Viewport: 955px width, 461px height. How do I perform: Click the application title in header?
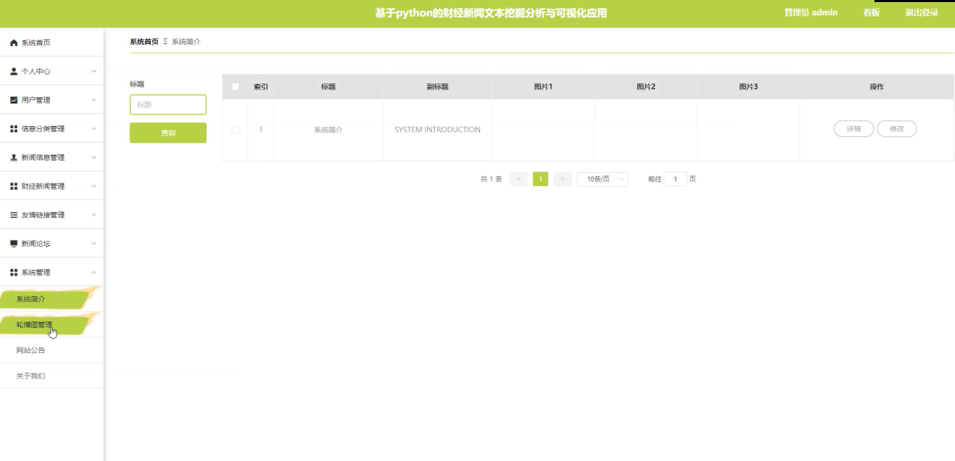(491, 13)
